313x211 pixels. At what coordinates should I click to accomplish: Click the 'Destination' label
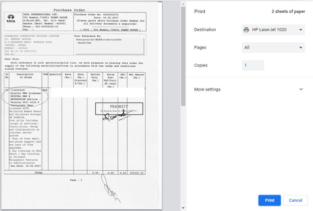coord(205,30)
